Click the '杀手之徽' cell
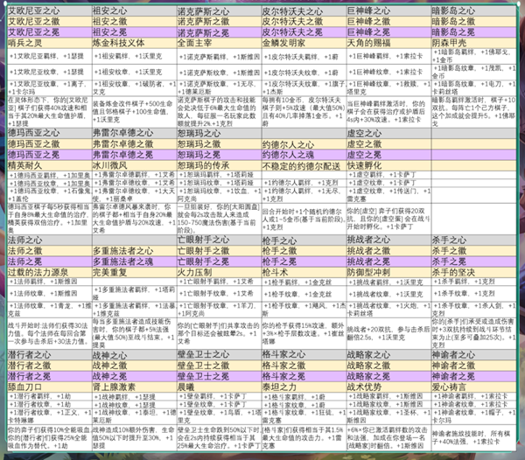Viewport: 525px width, 460px height. pos(473,251)
